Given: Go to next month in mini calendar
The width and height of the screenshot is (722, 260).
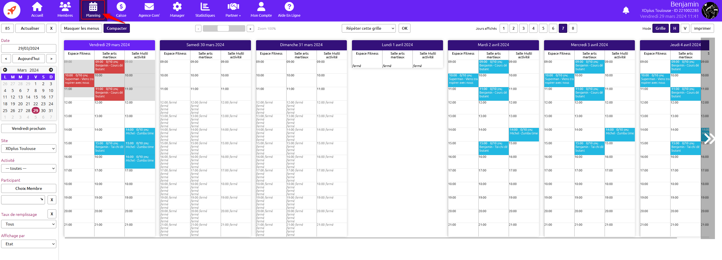Looking at the screenshot, I should pyautogui.click(x=51, y=70).
